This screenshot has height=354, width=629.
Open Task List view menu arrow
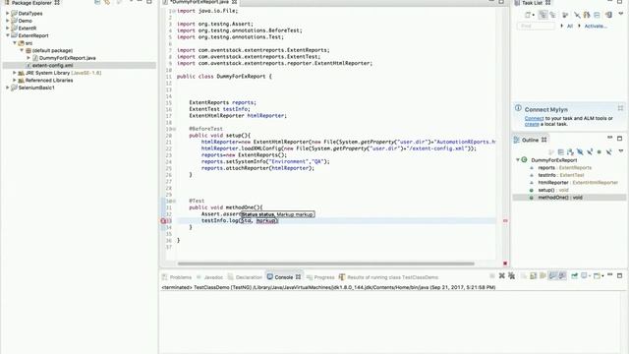tap(621, 14)
